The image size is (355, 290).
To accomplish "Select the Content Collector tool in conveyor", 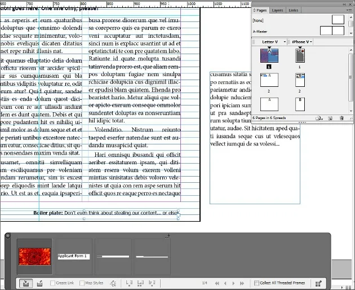I will tap(26, 283).
